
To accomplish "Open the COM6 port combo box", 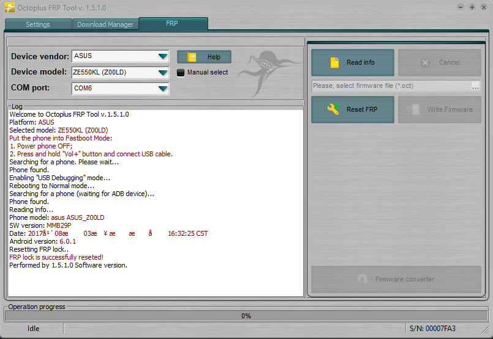I will tap(121, 89).
